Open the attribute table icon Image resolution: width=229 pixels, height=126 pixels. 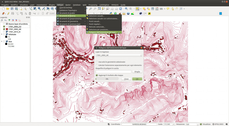click(153, 9)
